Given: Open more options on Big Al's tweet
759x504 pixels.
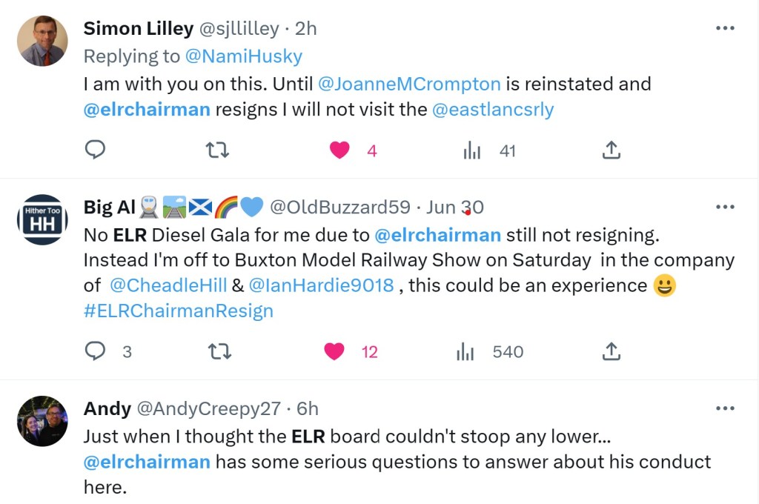Looking at the screenshot, I should pyautogui.click(x=724, y=208).
